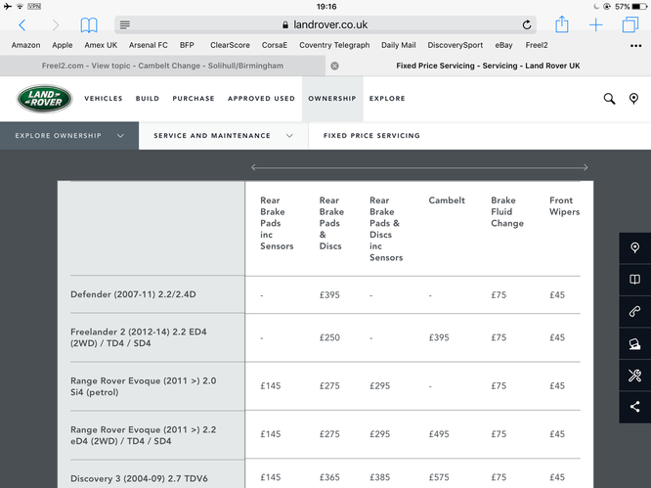The image size is (651, 488).
Task: Open Daily Mail bookmark
Action: pyautogui.click(x=399, y=45)
